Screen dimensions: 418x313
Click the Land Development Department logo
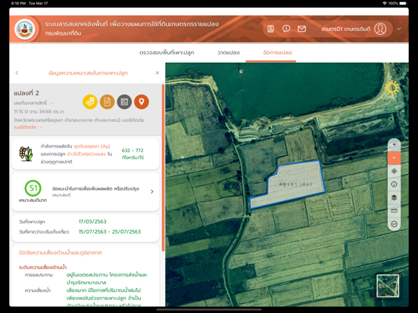25,29
